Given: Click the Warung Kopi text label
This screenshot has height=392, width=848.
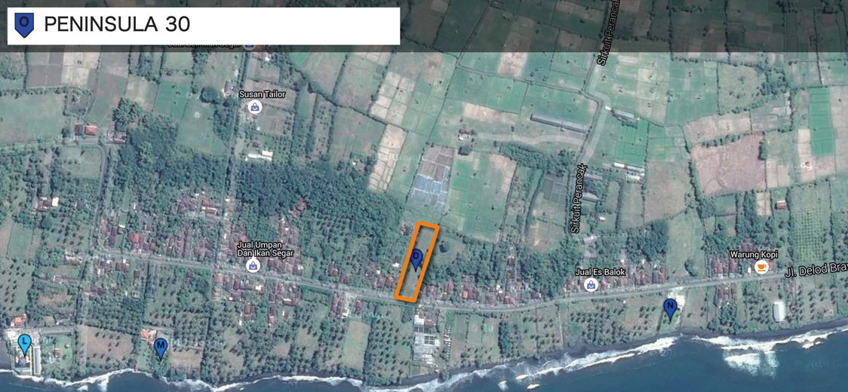Looking at the screenshot, I should (x=754, y=254).
